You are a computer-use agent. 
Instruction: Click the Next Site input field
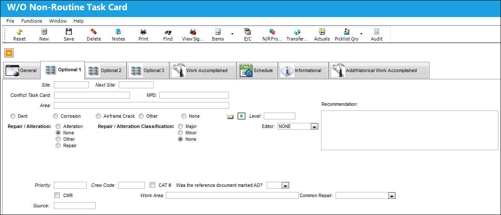click(136, 85)
